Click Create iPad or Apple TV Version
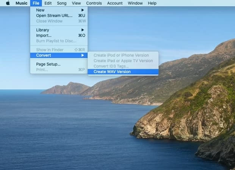Viewport: 235px width, 170px height. click(123, 61)
